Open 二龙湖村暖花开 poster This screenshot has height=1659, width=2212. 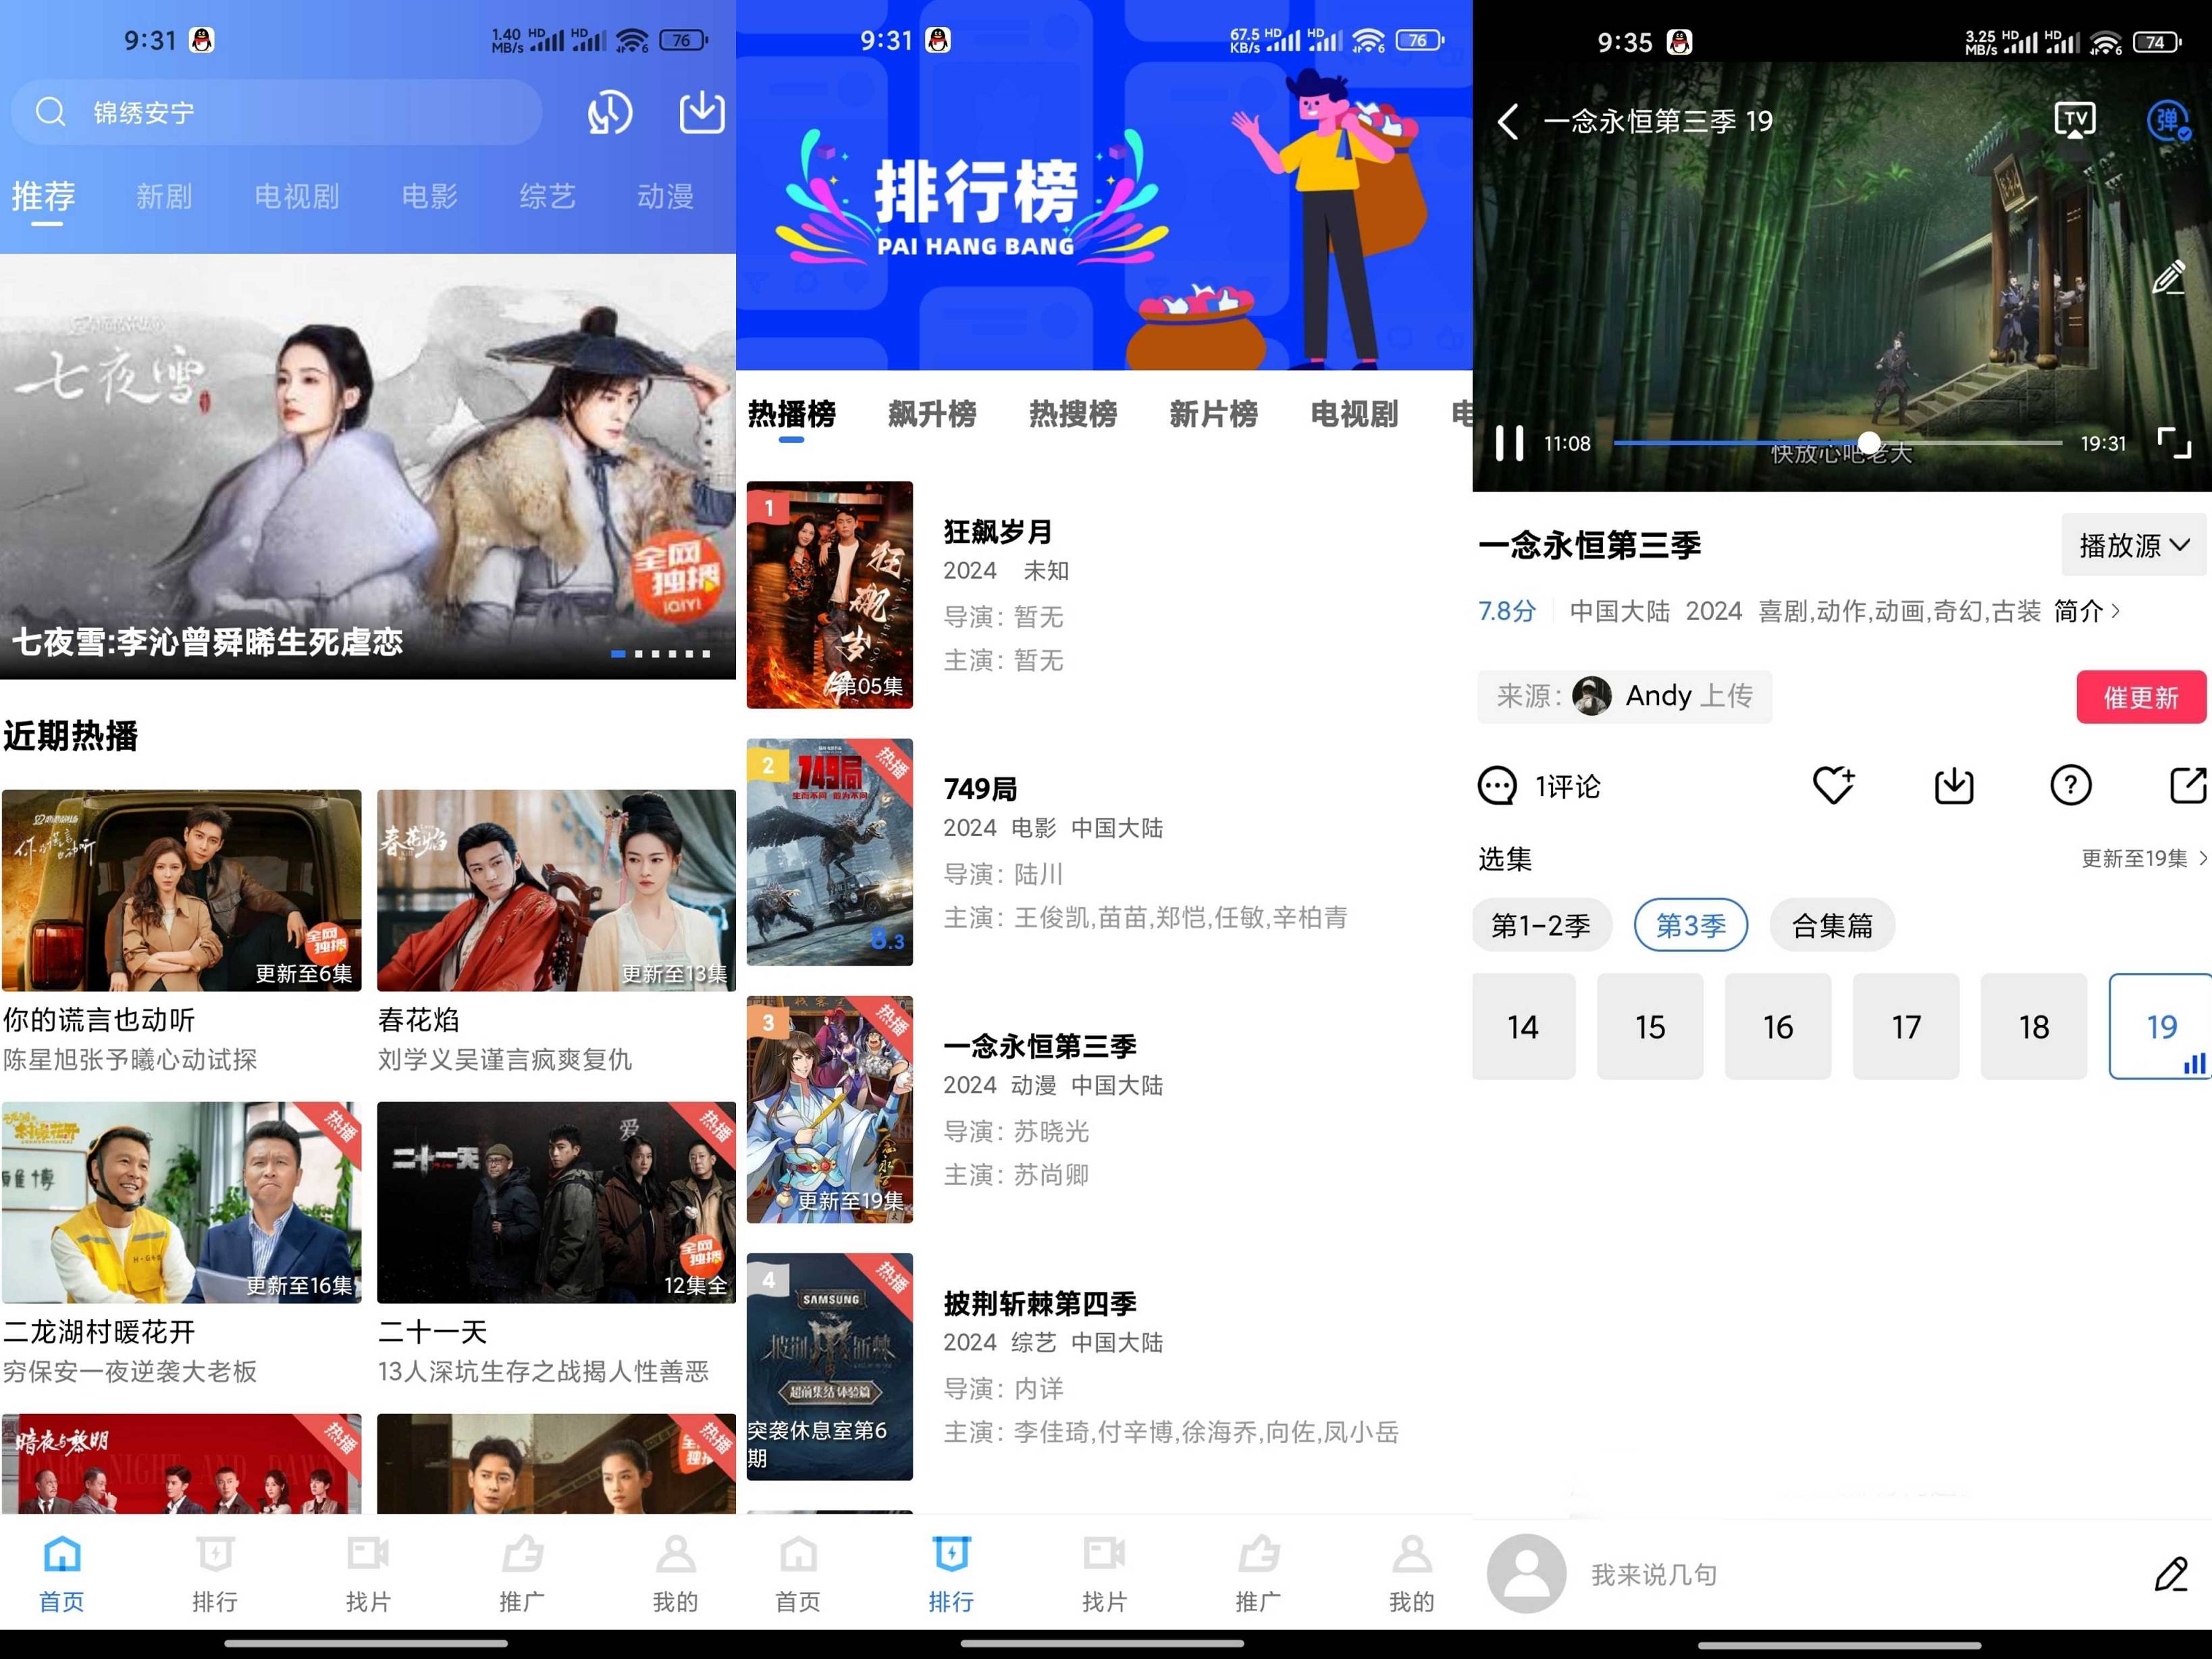[x=181, y=1202]
